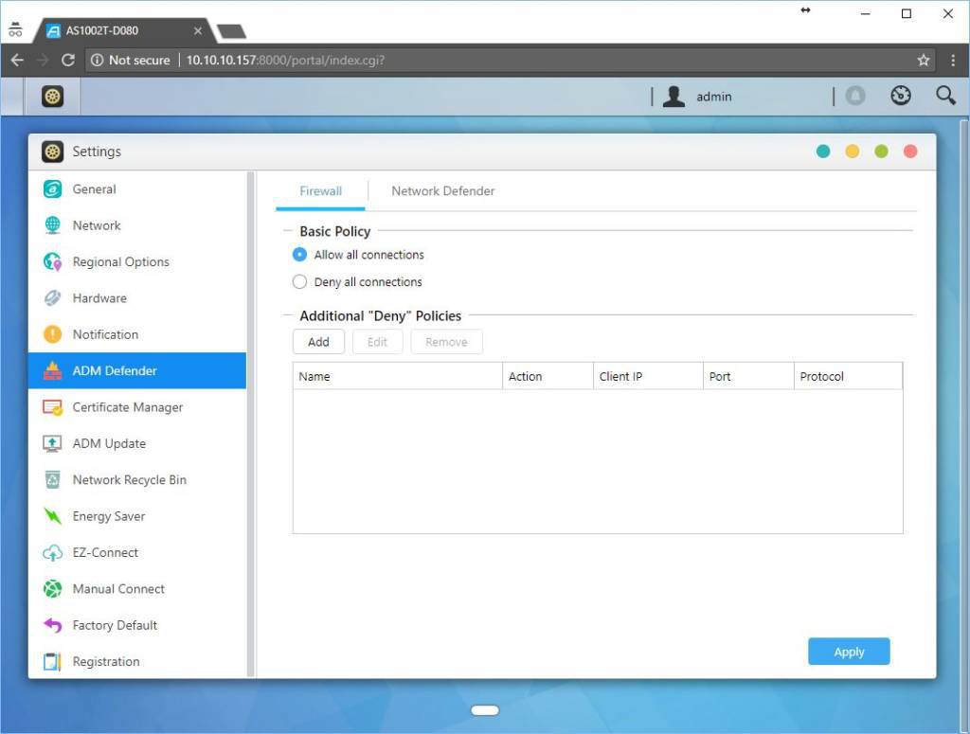970x734 pixels.
Task: Click the browser reload icon
Action: [x=68, y=60]
